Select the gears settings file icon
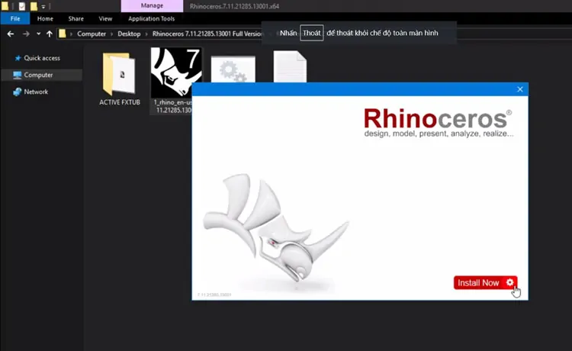The height and width of the screenshot is (351, 572). coord(233,69)
